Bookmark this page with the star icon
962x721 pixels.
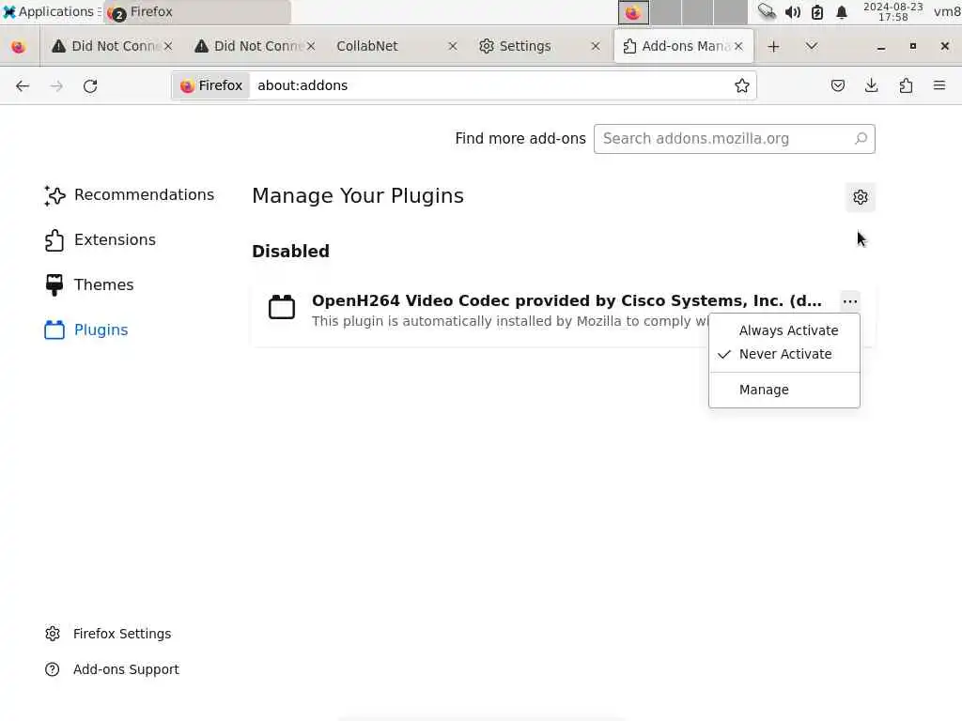pos(742,85)
